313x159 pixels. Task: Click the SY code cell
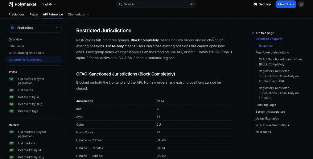(x=158, y=117)
